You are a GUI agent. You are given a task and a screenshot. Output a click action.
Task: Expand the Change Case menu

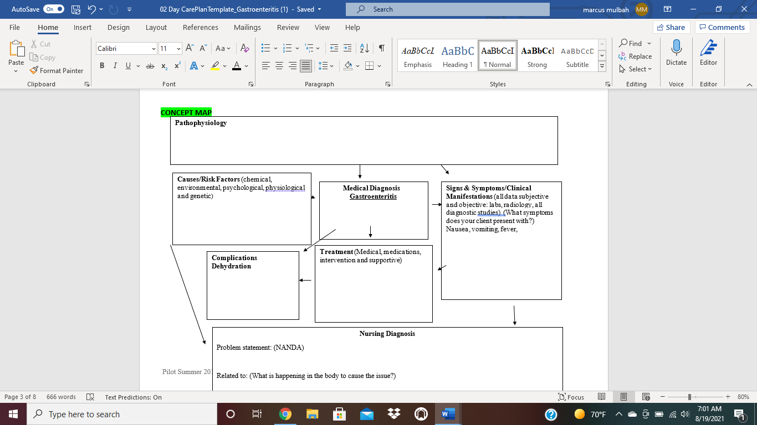[223, 49]
